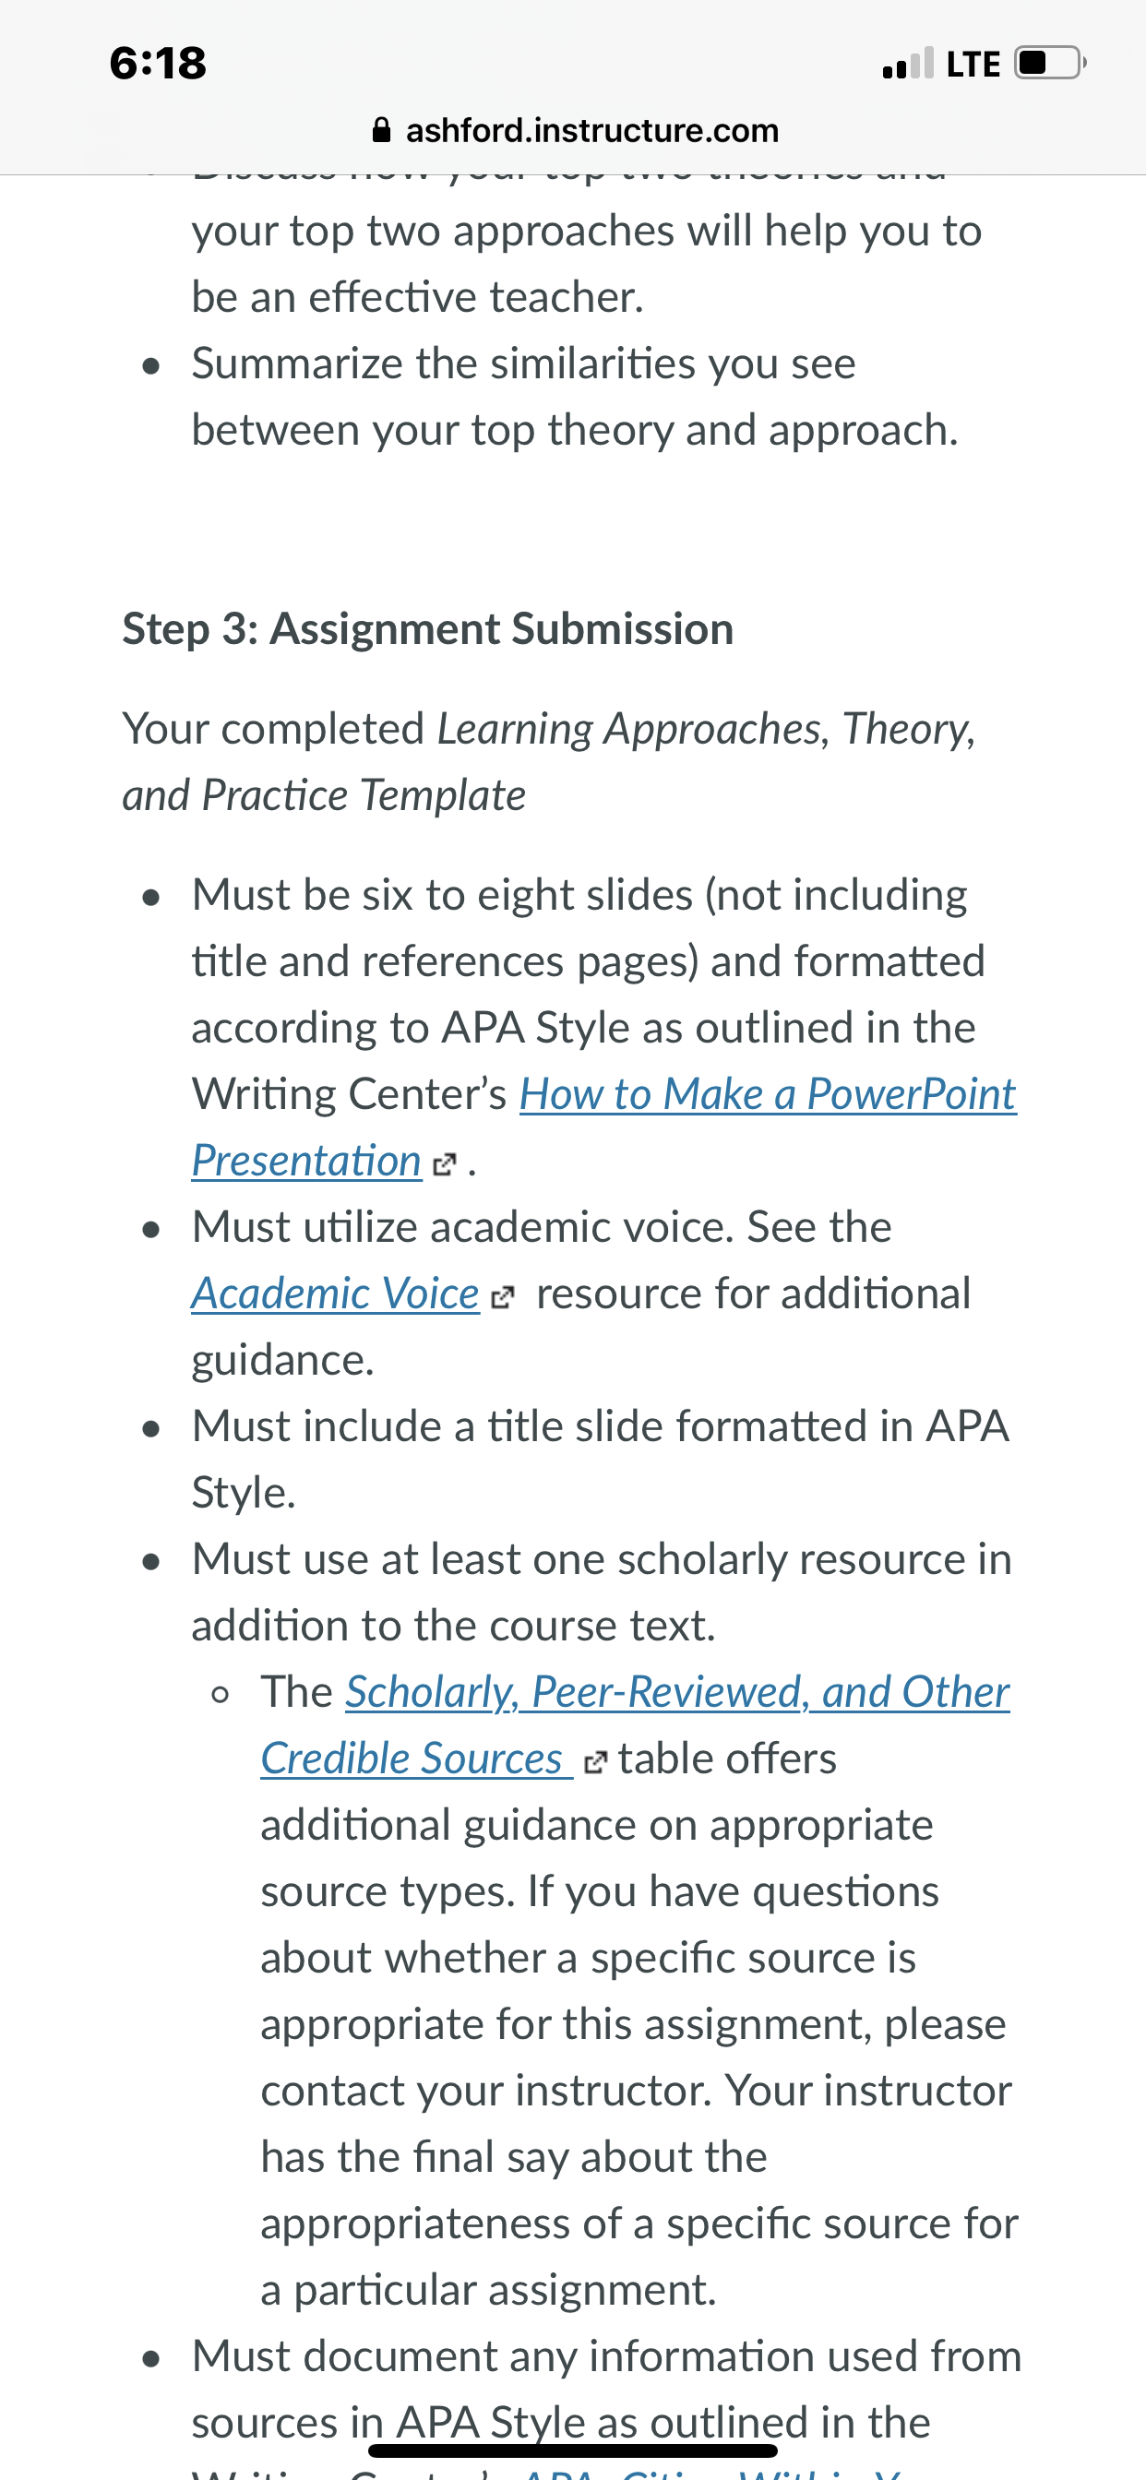Tap the Credible Sources underlined link text

coord(415,1759)
